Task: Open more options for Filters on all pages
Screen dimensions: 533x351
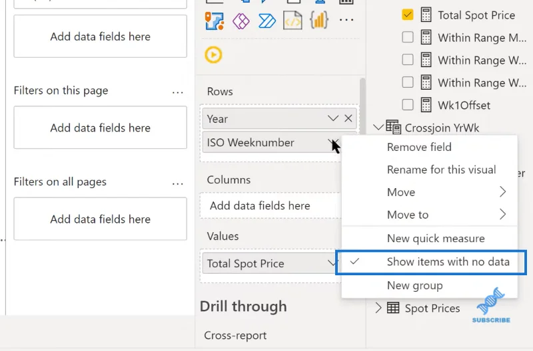Action: pyautogui.click(x=177, y=183)
